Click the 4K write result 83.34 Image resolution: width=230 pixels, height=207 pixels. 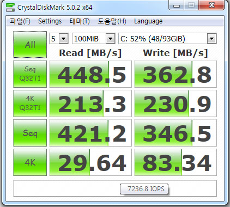click(175, 162)
